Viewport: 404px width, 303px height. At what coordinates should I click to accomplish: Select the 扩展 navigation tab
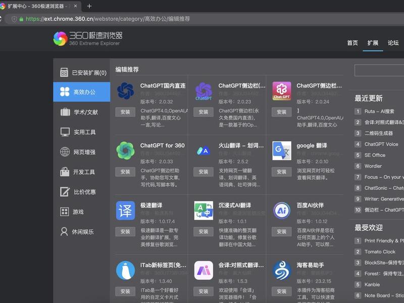[x=373, y=43]
